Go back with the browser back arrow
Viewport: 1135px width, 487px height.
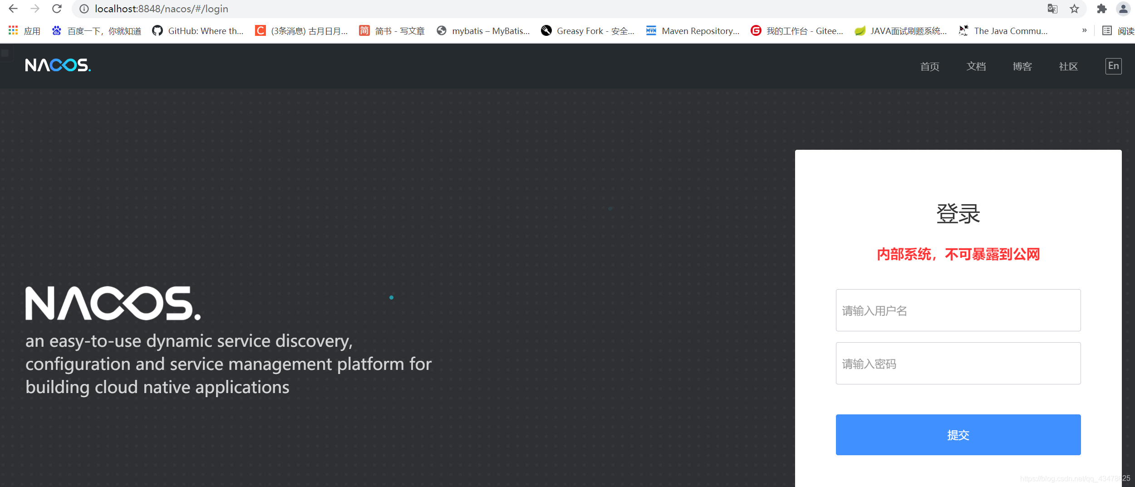(x=13, y=9)
